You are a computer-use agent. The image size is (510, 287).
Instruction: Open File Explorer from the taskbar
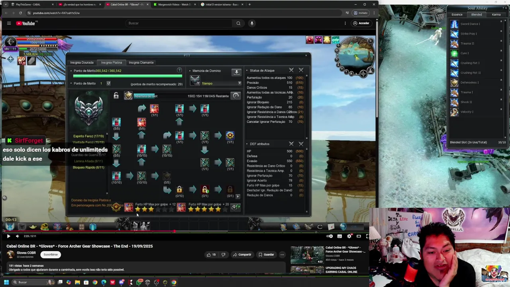(x=77, y=282)
